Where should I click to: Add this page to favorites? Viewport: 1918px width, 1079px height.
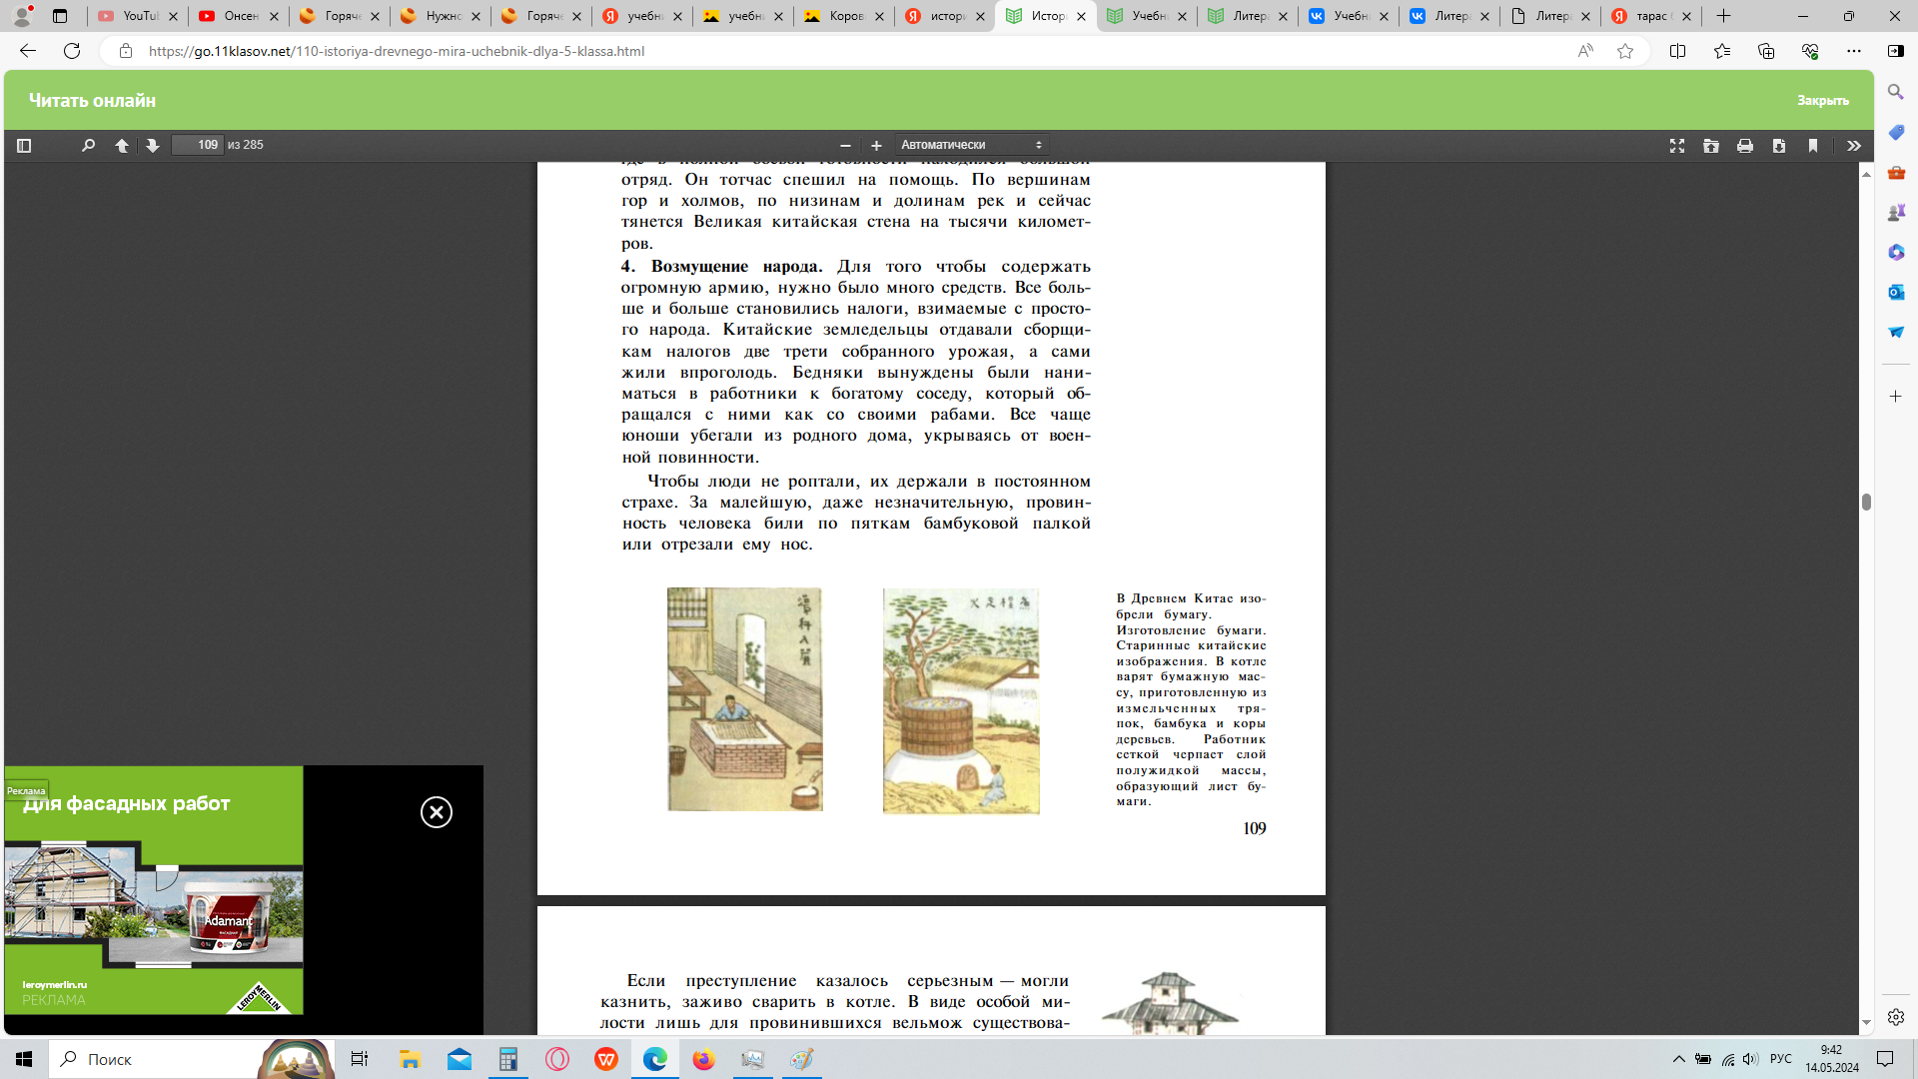(x=1625, y=51)
